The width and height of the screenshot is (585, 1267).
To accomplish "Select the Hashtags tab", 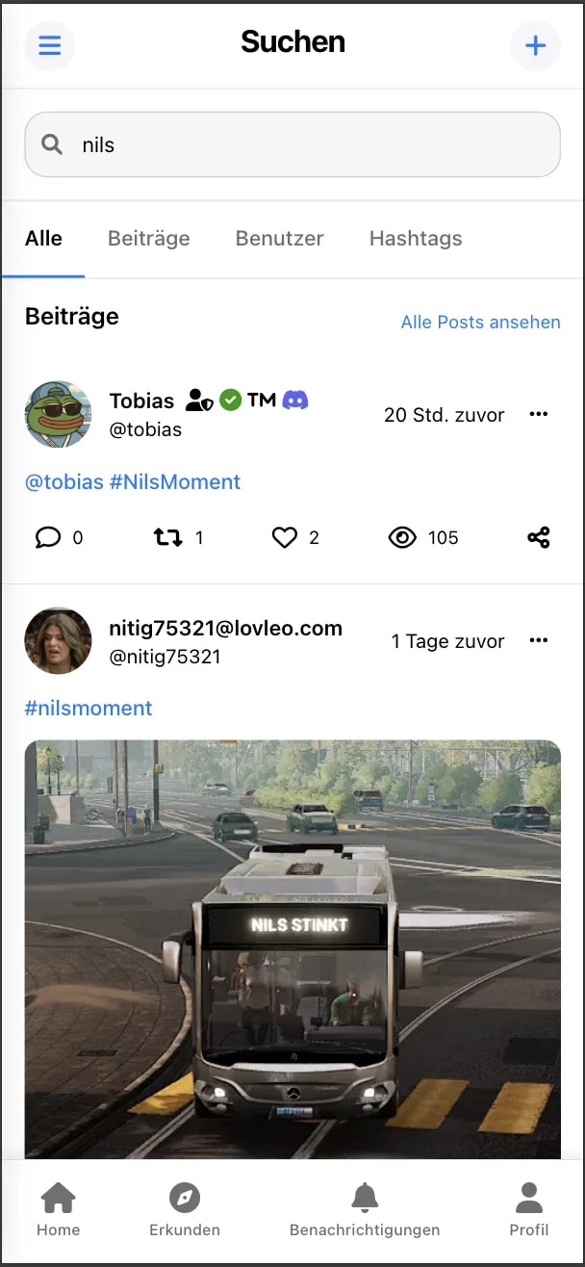I will 416,239.
